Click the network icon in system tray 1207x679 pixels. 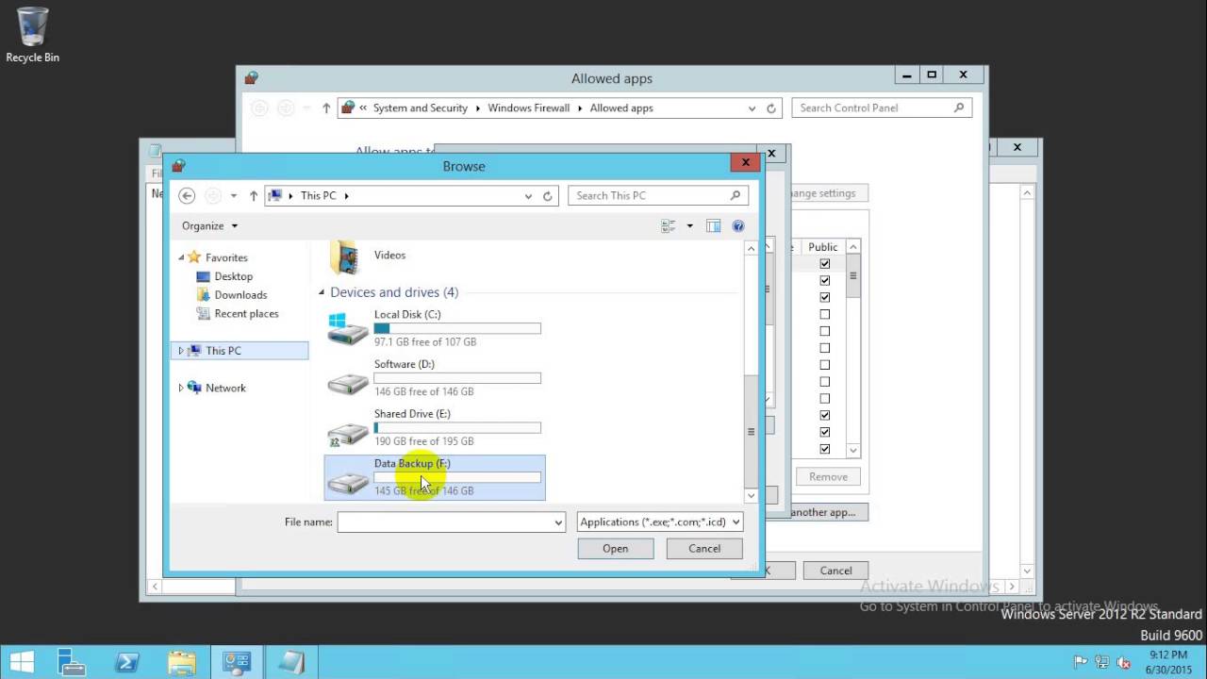pos(1101,662)
